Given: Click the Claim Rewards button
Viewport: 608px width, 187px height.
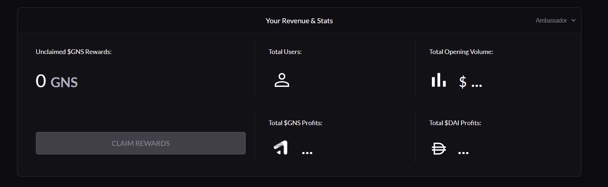Looking at the screenshot, I should point(141,143).
